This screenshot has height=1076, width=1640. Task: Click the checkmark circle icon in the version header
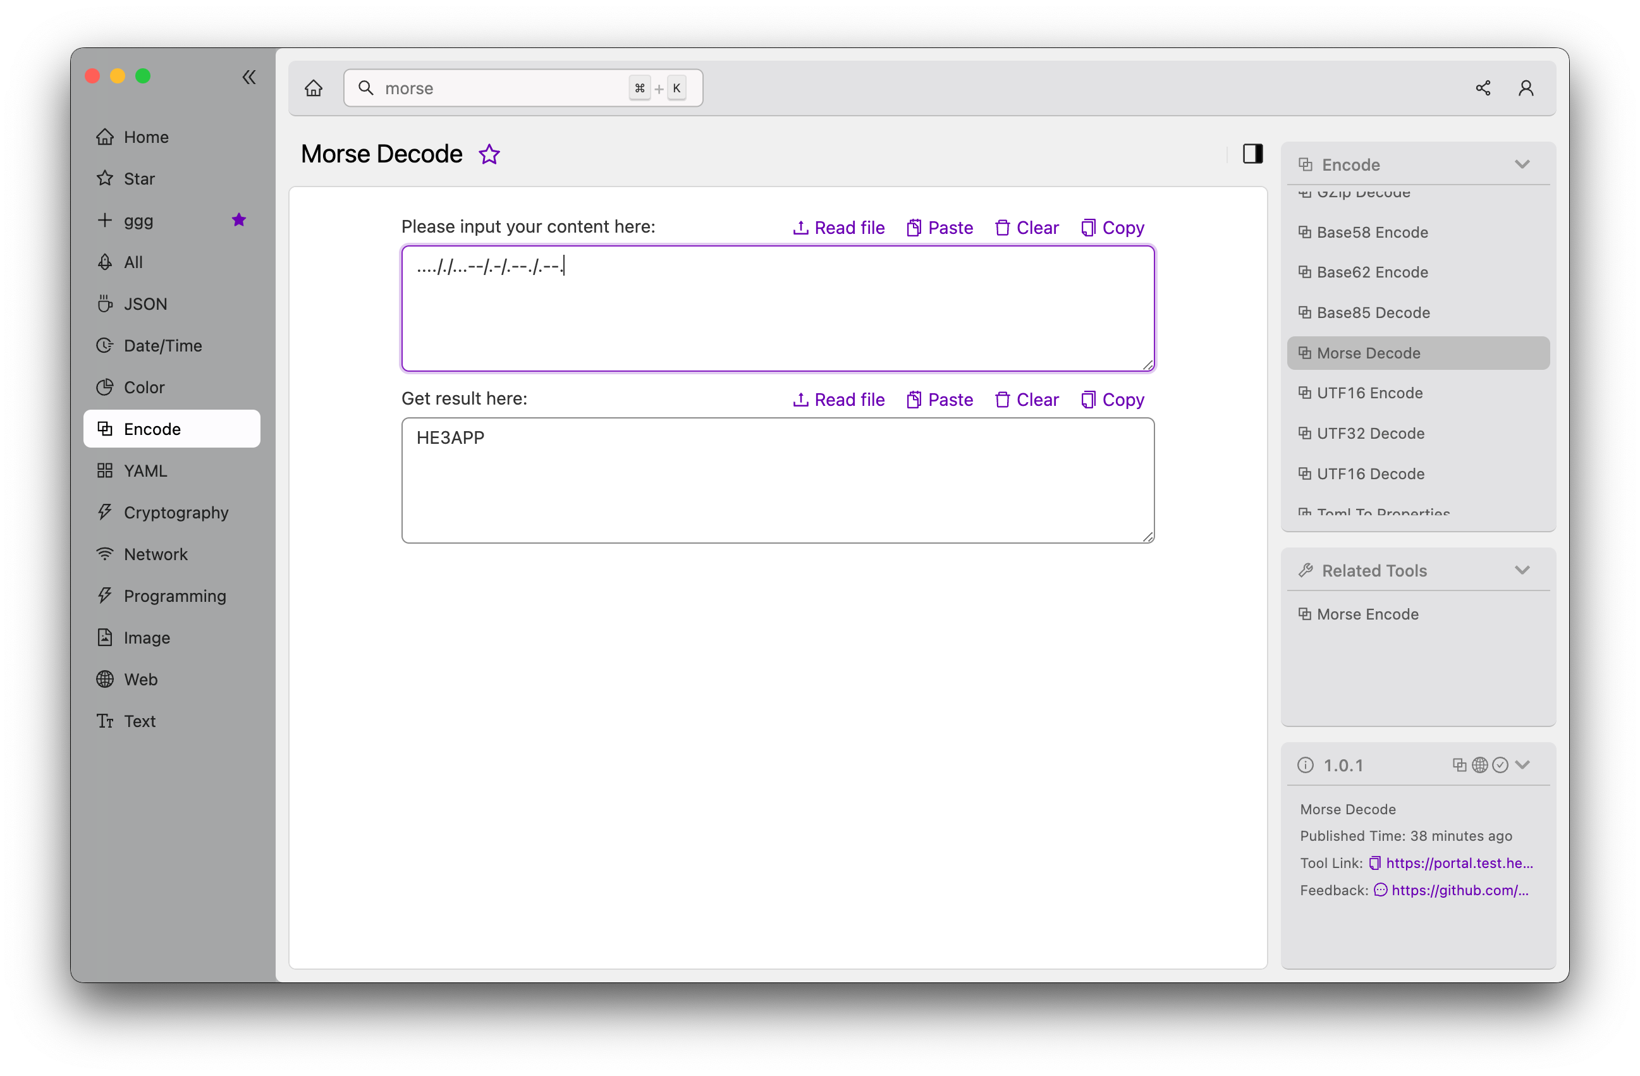(x=1500, y=764)
